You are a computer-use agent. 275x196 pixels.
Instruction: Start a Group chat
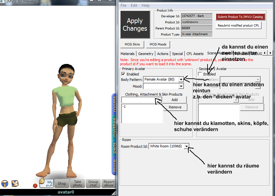(x=93, y=184)
